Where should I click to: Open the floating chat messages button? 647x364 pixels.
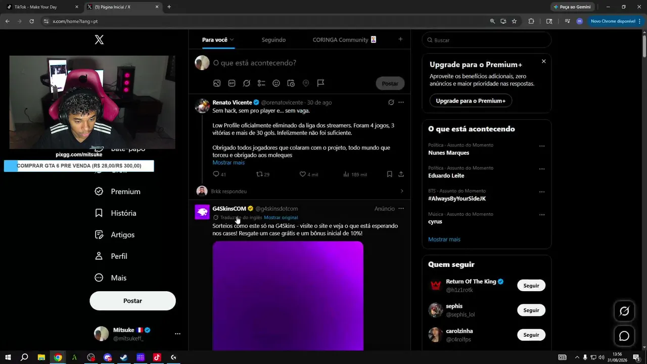[x=624, y=336]
